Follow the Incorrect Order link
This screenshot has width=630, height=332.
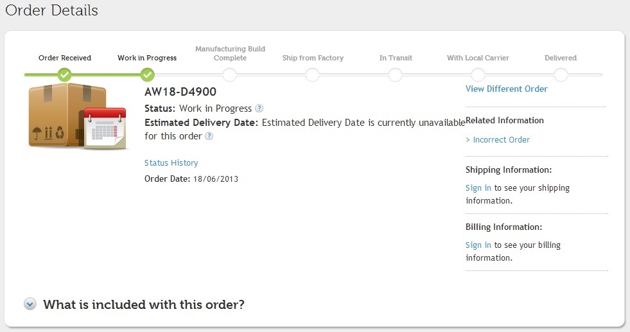[501, 139]
